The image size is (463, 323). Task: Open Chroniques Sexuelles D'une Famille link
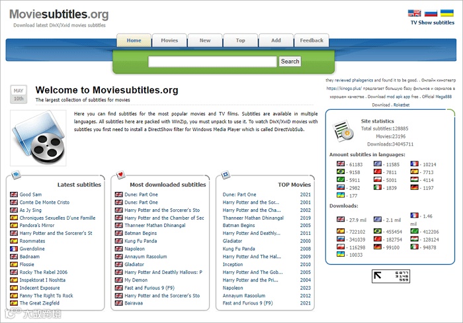pos(58,218)
